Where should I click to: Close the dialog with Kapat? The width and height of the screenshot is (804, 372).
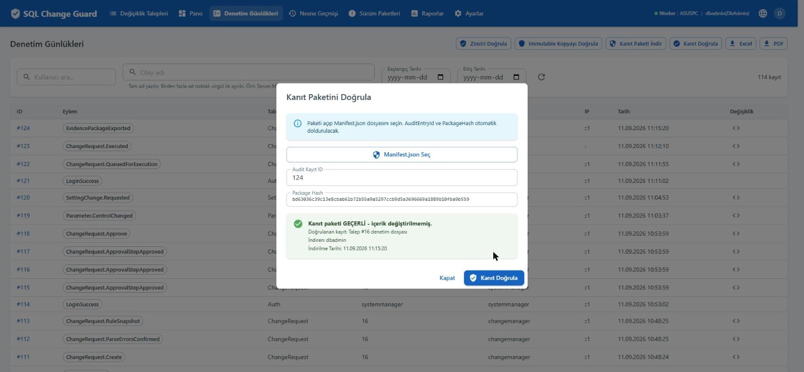tap(447, 278)
